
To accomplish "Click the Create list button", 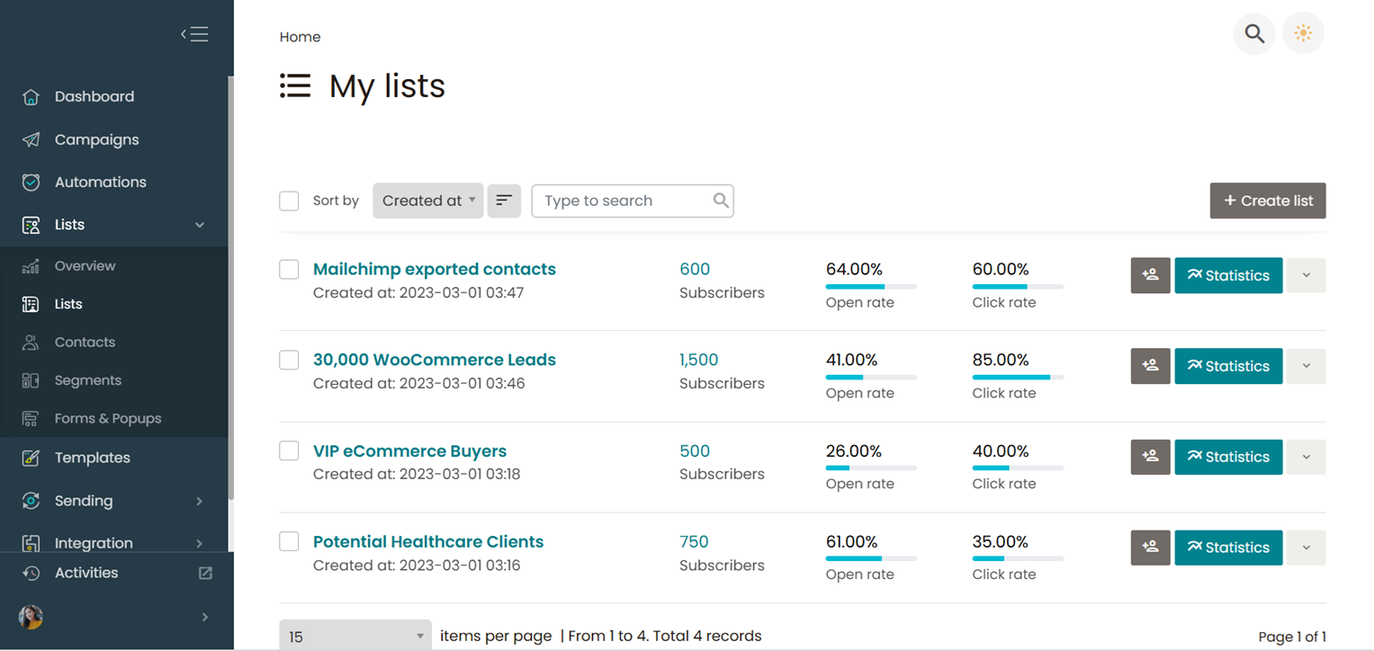I will pos(1267,201).
